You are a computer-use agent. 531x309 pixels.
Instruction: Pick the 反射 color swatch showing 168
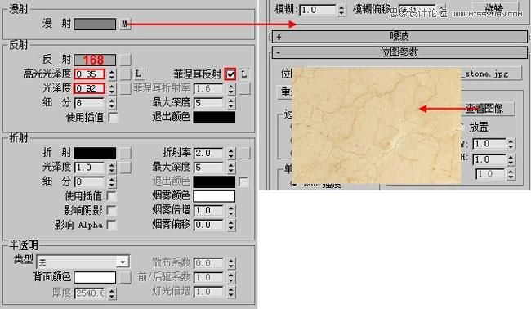95,60
